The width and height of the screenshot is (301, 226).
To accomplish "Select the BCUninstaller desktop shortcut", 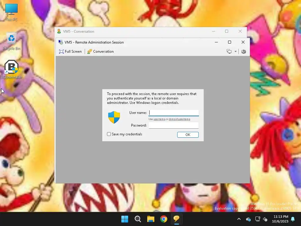I will pos(11,69).
